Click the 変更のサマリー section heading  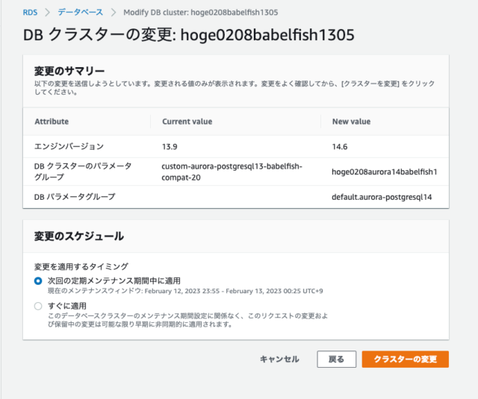coord(69,71)
